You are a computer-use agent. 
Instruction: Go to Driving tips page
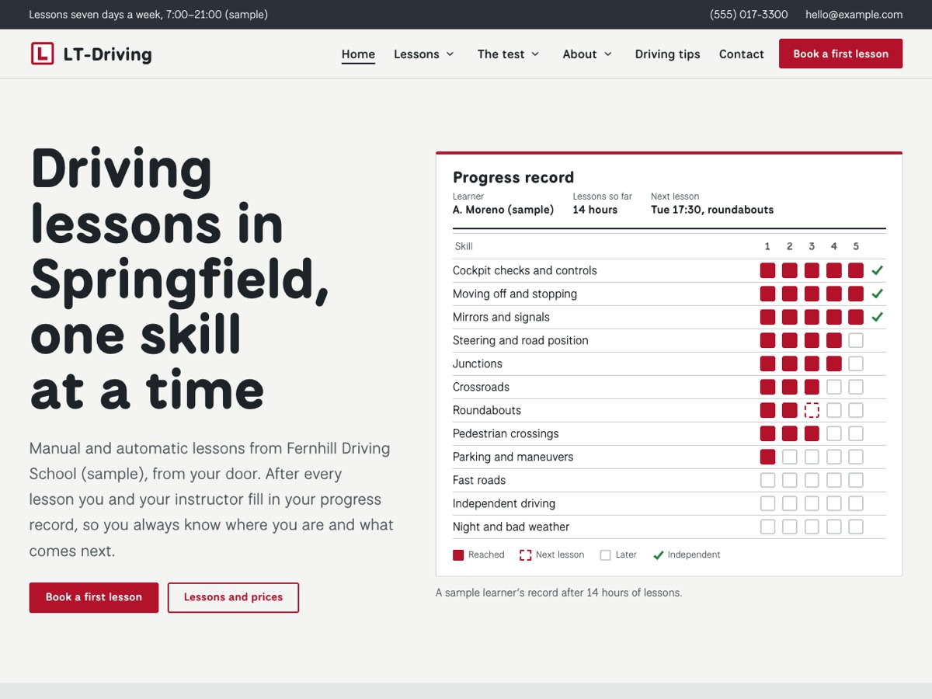(x=667, y=54)
